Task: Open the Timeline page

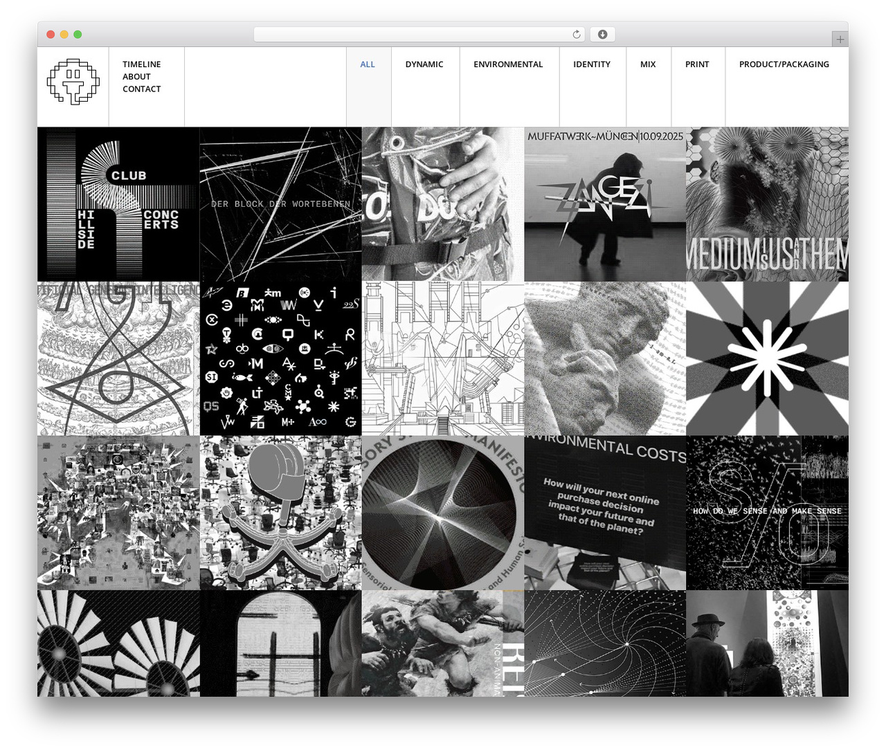Action: point(142,64)
